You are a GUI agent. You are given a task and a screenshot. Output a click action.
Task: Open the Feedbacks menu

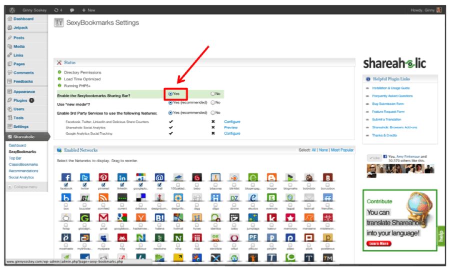[x=23, y=81]
